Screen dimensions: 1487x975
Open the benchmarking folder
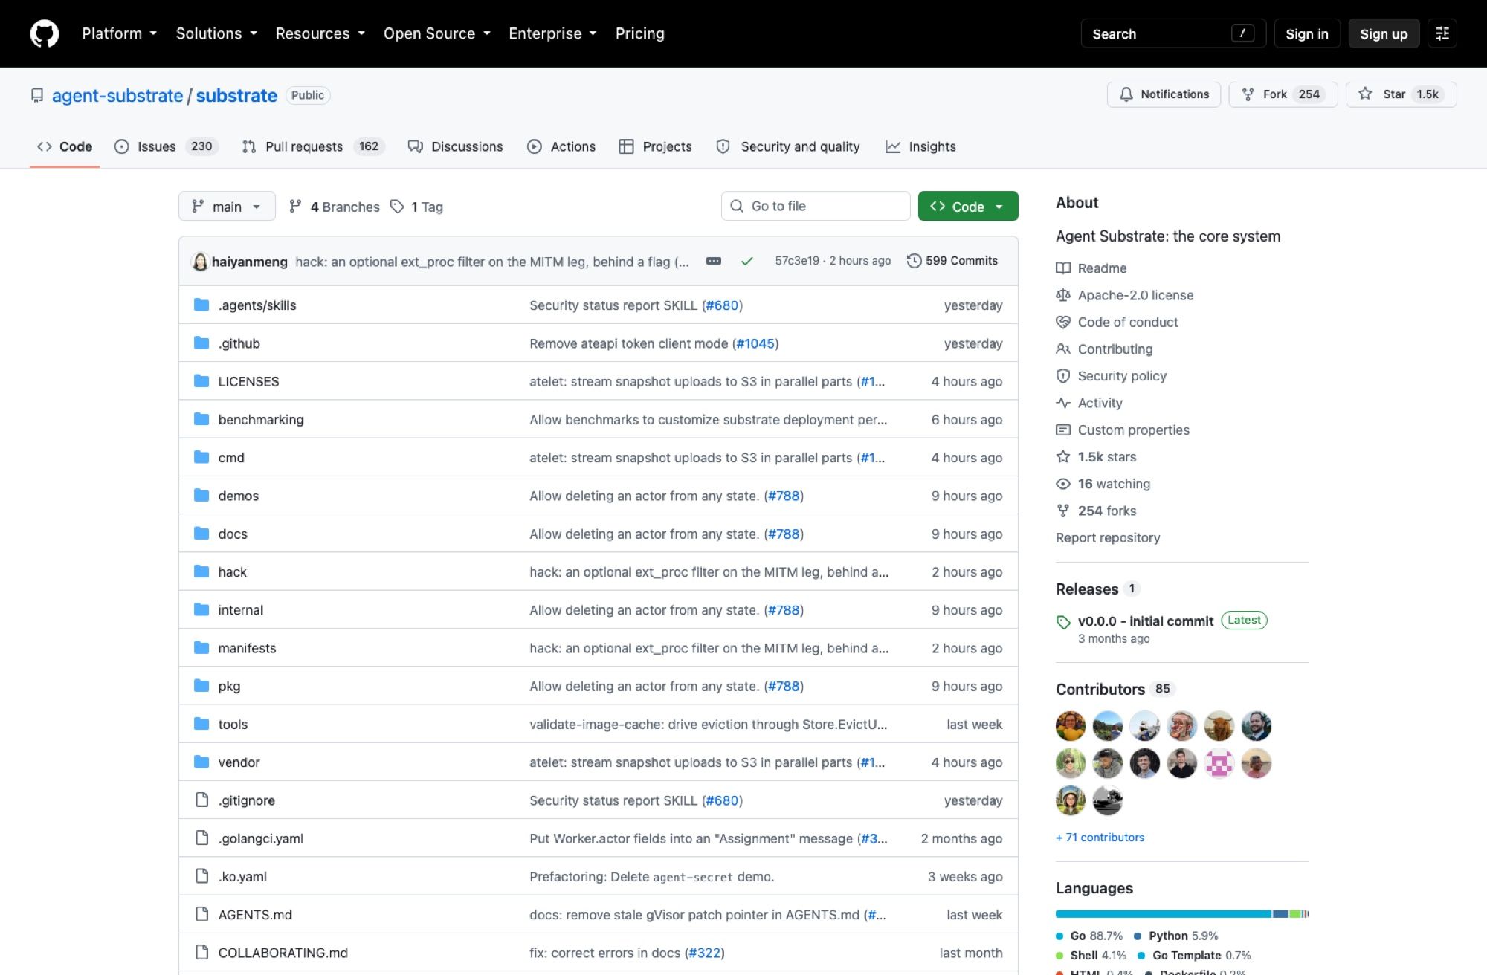(x=261, y=419)
